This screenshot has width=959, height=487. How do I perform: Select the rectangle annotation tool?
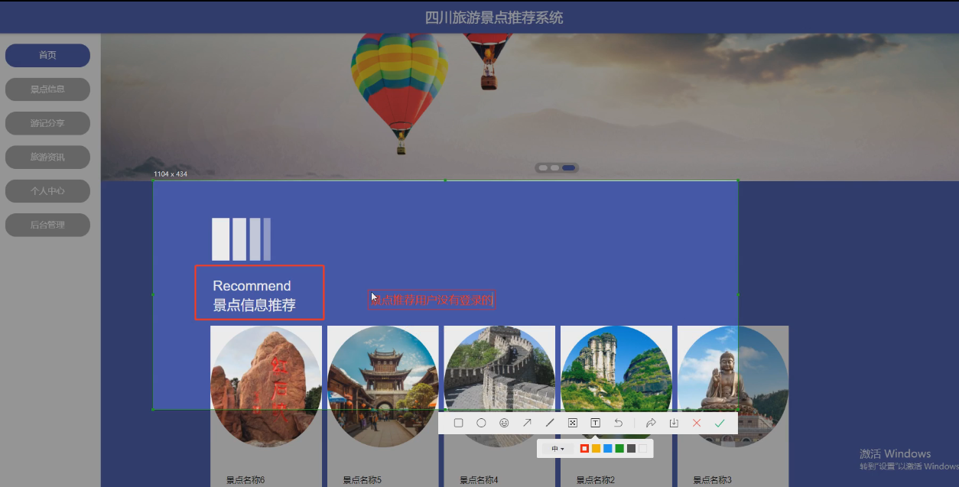(x=458, y=423)
